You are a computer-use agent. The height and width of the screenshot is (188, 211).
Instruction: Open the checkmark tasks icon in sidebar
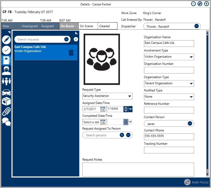pos(6,50)
